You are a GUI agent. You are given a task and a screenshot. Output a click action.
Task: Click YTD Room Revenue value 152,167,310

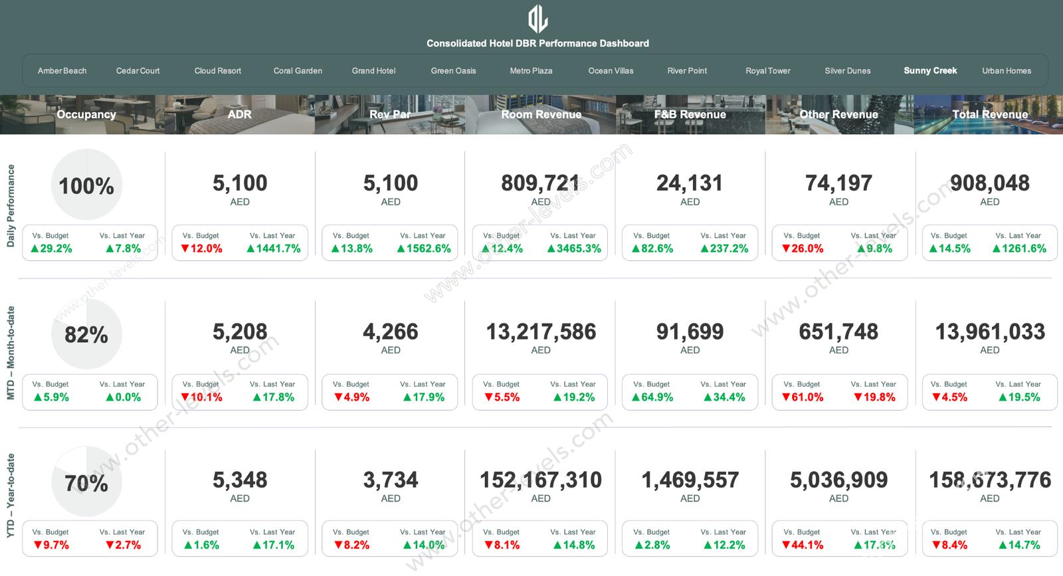tap(541, 480)
